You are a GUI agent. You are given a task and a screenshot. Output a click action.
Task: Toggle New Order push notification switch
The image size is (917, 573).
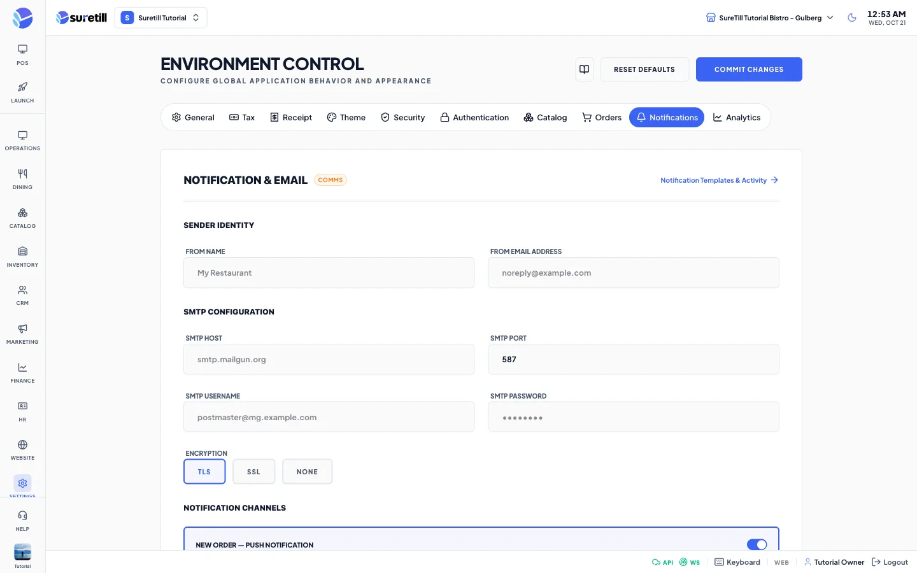coord(757,544)
